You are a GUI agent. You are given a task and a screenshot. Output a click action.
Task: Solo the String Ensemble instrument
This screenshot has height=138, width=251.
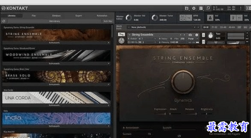point(204,35)
